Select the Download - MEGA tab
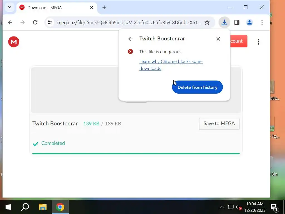 coord(57,8)
